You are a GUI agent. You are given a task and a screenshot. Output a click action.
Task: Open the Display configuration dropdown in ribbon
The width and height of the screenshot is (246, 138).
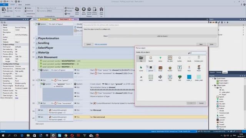(x=55, y=11)
